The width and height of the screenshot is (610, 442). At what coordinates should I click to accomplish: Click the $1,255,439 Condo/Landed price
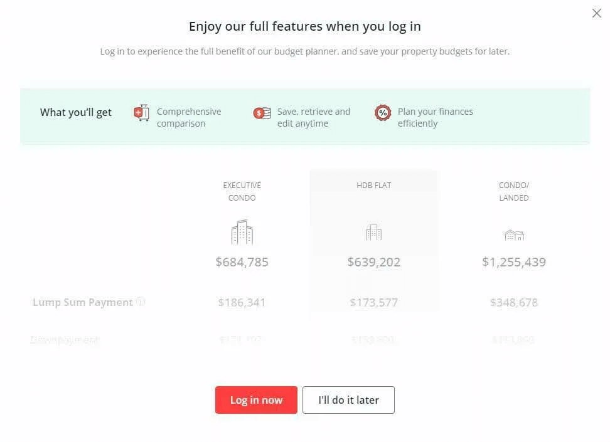tap(514, 262)
